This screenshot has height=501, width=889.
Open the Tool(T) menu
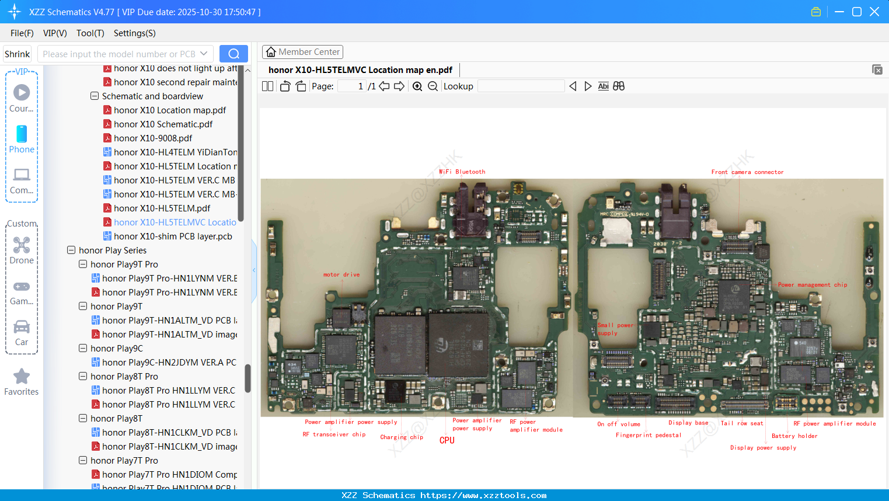coord(90,33)
